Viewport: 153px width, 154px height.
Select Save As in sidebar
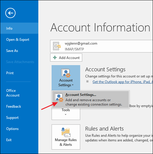[19, 51]
